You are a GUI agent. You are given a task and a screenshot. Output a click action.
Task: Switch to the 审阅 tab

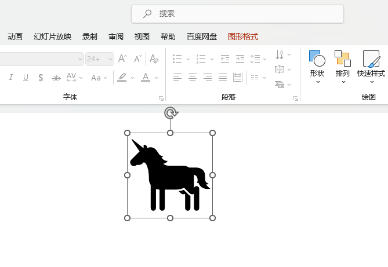pos(116,36)
